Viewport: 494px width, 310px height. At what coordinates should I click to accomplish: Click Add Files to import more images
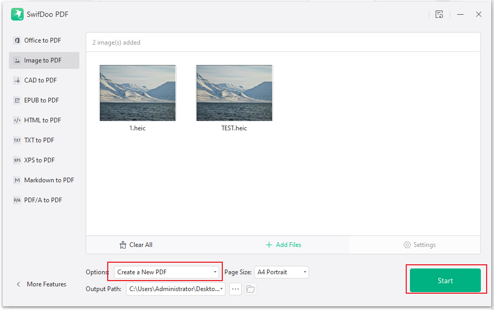283,245
